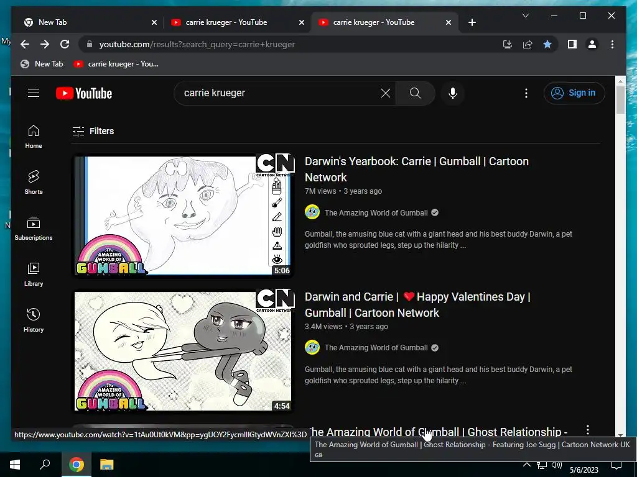Open options for Ghost Relationship video
This screenshot has height=477, width=637.
(588, 430)
